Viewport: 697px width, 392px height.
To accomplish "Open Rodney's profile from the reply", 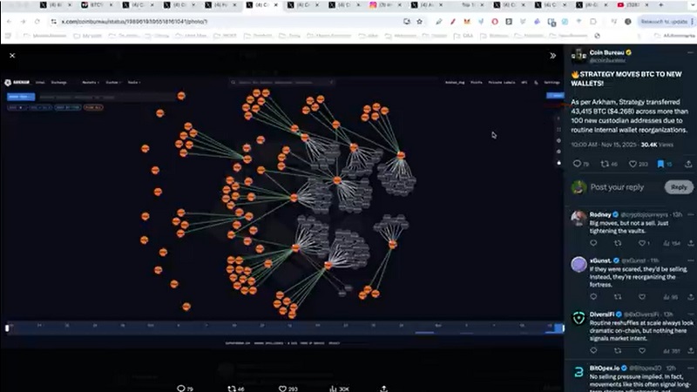I will 579,218.
